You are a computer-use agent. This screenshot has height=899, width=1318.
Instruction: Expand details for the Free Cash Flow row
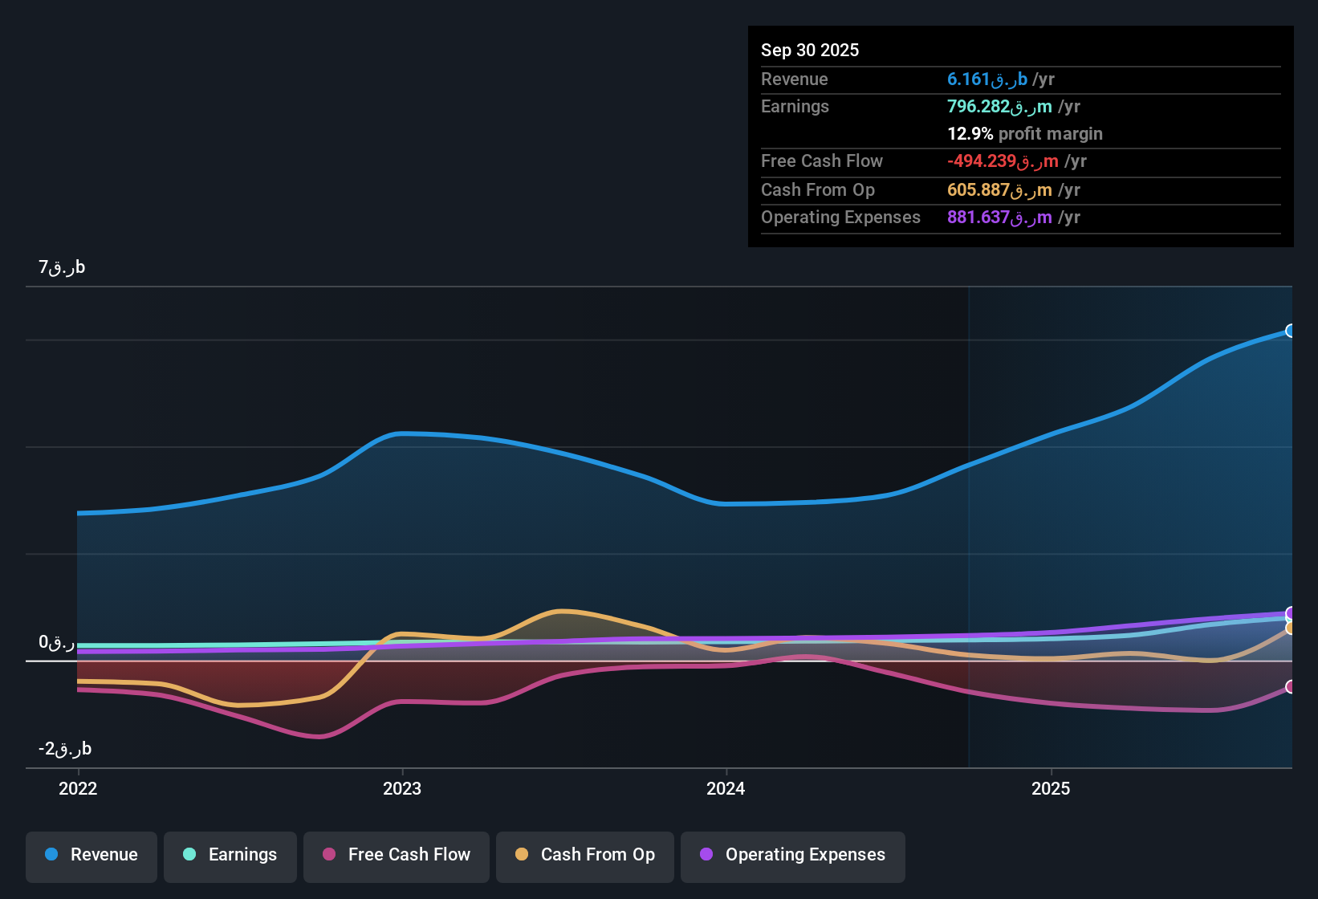[822, 161]
